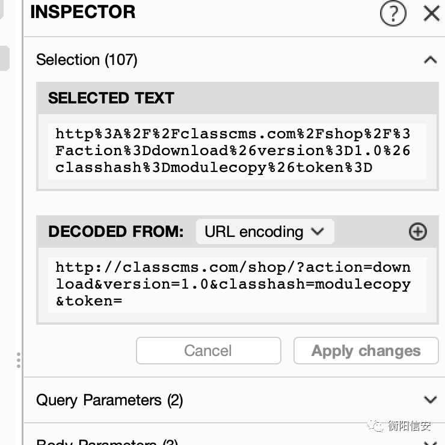
Task: Add another decoding with plus icon
Action: 417,232
